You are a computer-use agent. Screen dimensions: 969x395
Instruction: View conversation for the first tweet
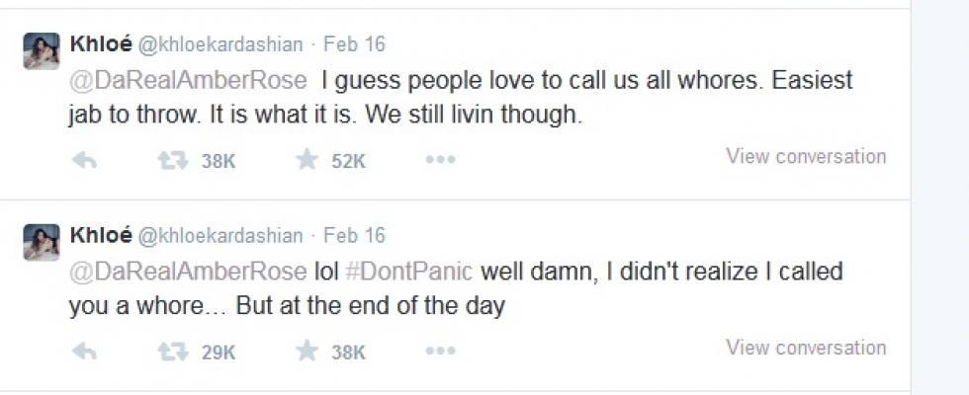click(x=805, y=156)
